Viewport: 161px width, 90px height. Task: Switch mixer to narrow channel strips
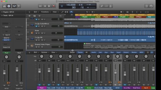pyautogui.click(x=148, y=52)
